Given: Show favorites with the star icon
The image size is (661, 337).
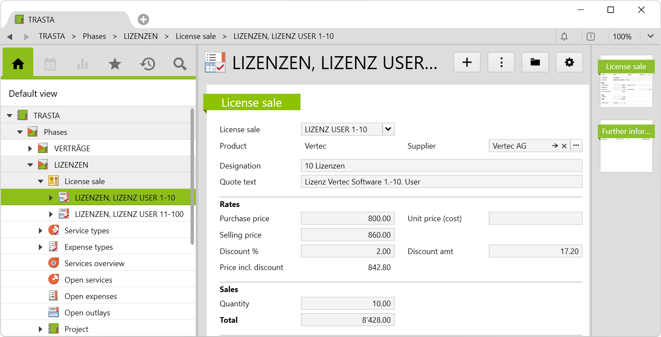Looking at the screenshot, I should [114, 64].
